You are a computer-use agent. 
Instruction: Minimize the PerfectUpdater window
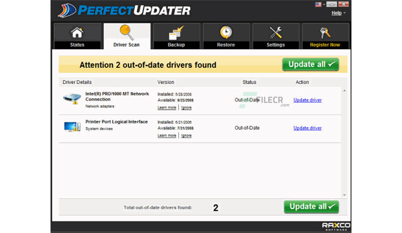point(331,4)
